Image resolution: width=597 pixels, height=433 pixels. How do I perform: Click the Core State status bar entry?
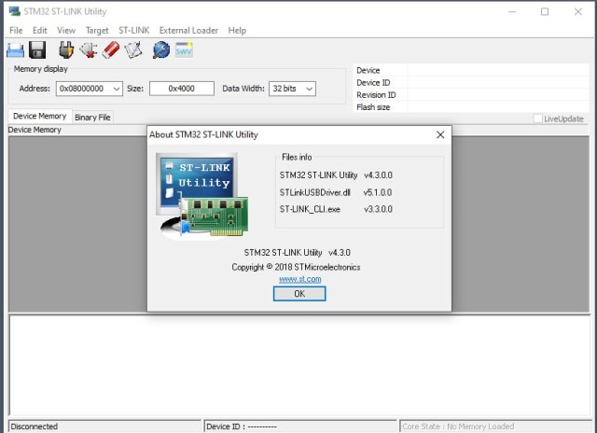tap(495, 426)
